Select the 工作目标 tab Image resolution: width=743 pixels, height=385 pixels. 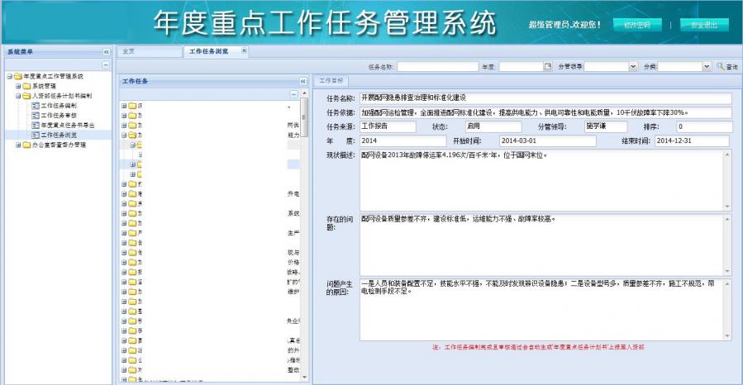click(x=331, y=81)
